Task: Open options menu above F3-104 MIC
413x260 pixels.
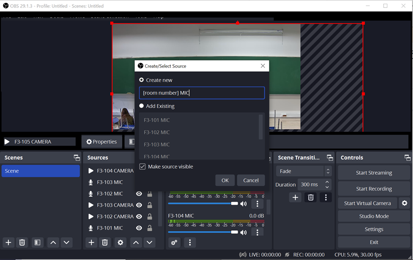Action: coord(257,204)
